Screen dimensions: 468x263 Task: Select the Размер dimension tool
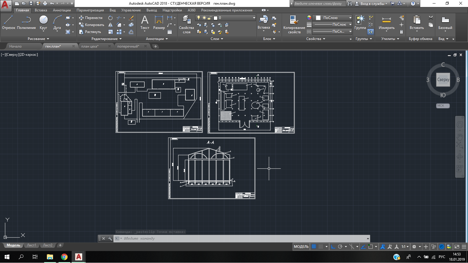[x=159, y=22]
